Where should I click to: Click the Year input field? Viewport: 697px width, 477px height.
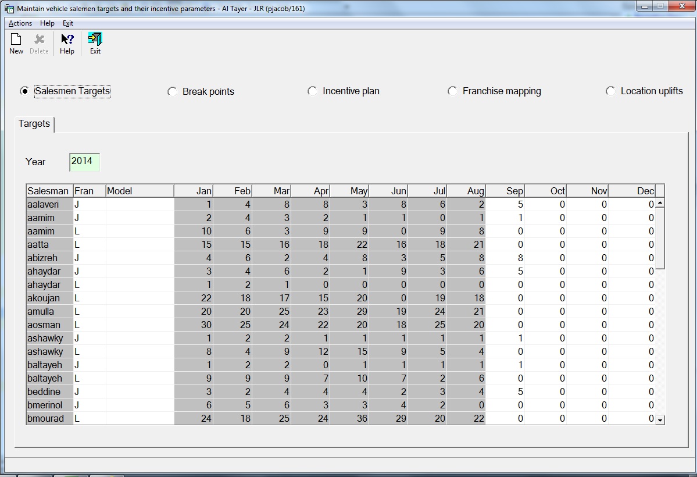point(84,162)
